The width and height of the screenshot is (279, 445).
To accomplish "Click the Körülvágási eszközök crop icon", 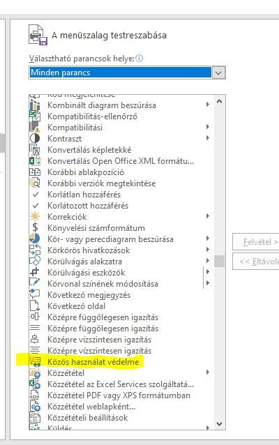I will (35, 273).
